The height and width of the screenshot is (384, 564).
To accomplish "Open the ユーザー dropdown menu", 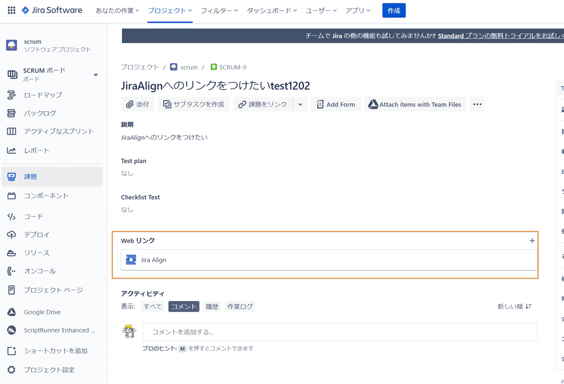I will click(321, 11).
